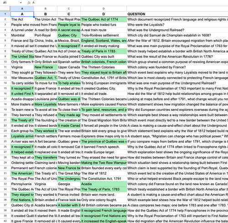Click cell 'Only one colony fought.'
This screenshot has width=228, height=223.
104,200
